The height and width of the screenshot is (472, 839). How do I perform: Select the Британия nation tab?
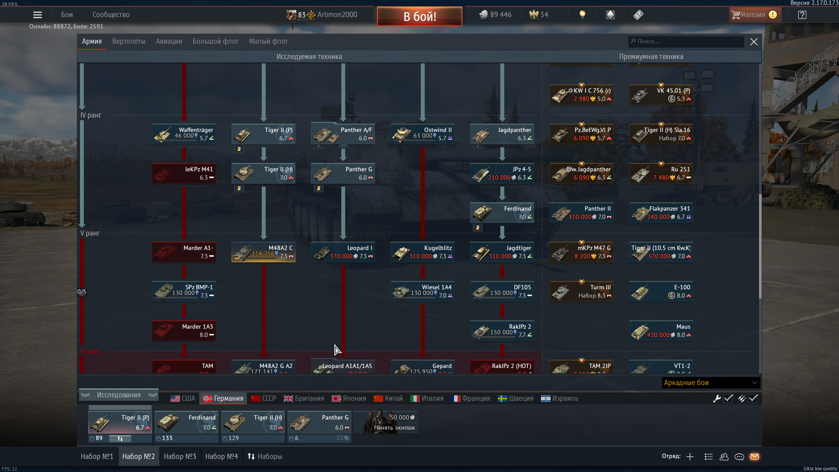[x=304, y=399]
